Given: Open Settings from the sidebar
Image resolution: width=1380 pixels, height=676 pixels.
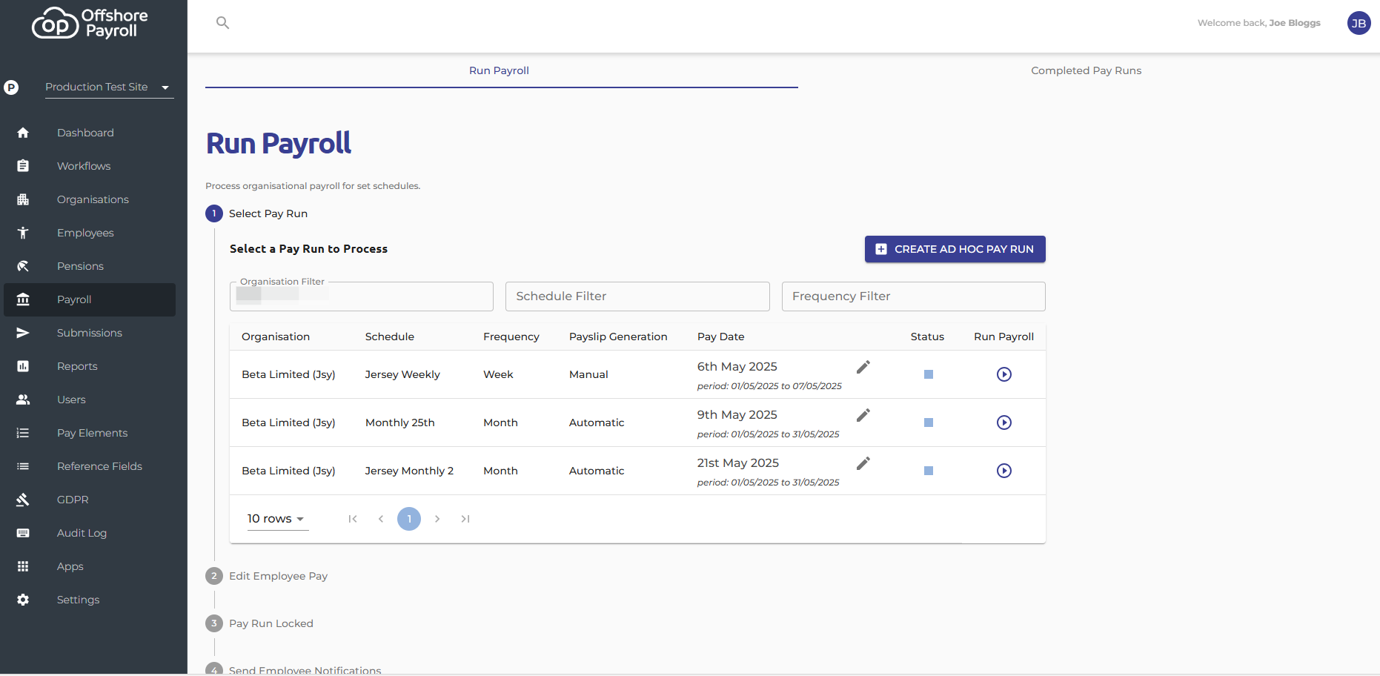Looking at the screenshot, I should (x=90, y=600).
